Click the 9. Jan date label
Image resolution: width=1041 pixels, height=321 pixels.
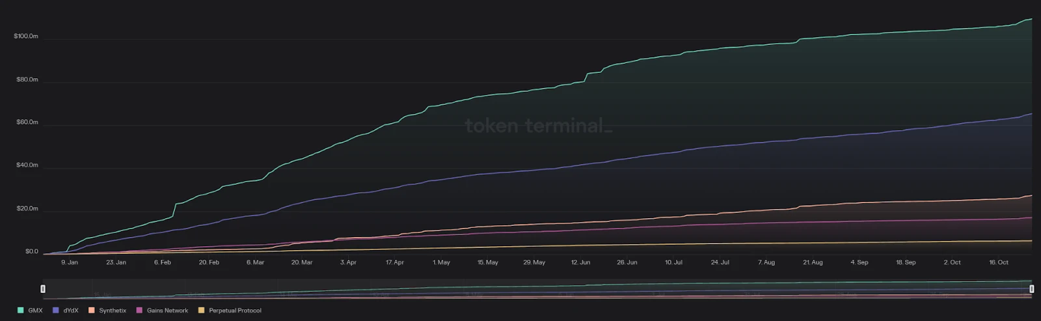pos(70,262)
